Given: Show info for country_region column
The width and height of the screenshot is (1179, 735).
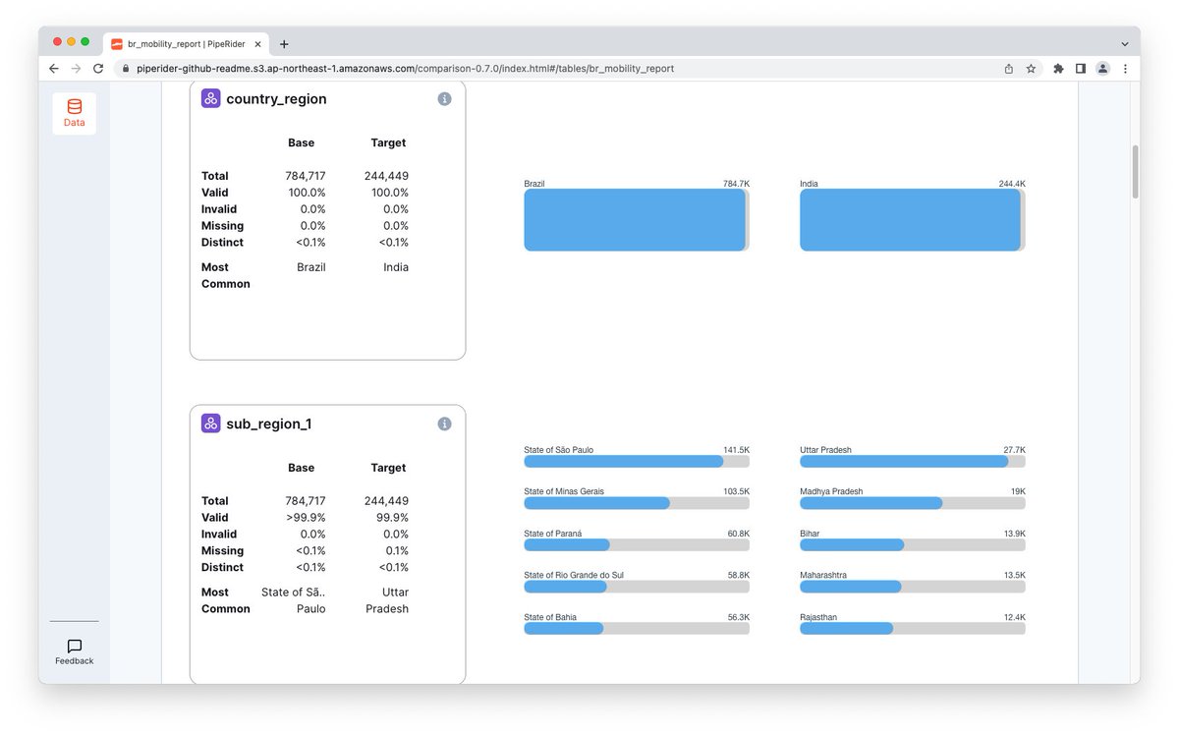Looking at the screenshot, I should click(444, 99).
